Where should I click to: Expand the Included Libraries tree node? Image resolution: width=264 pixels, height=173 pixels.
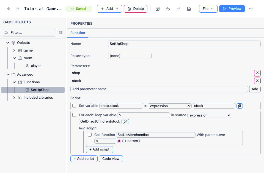[14, 98]
